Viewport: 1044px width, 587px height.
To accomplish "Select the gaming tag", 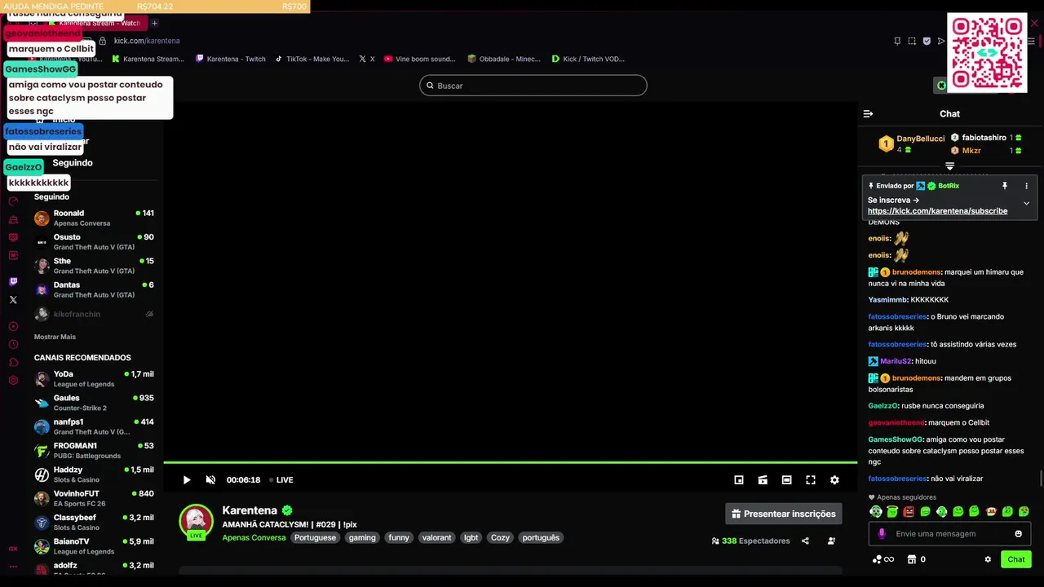I will coord(362,538).
